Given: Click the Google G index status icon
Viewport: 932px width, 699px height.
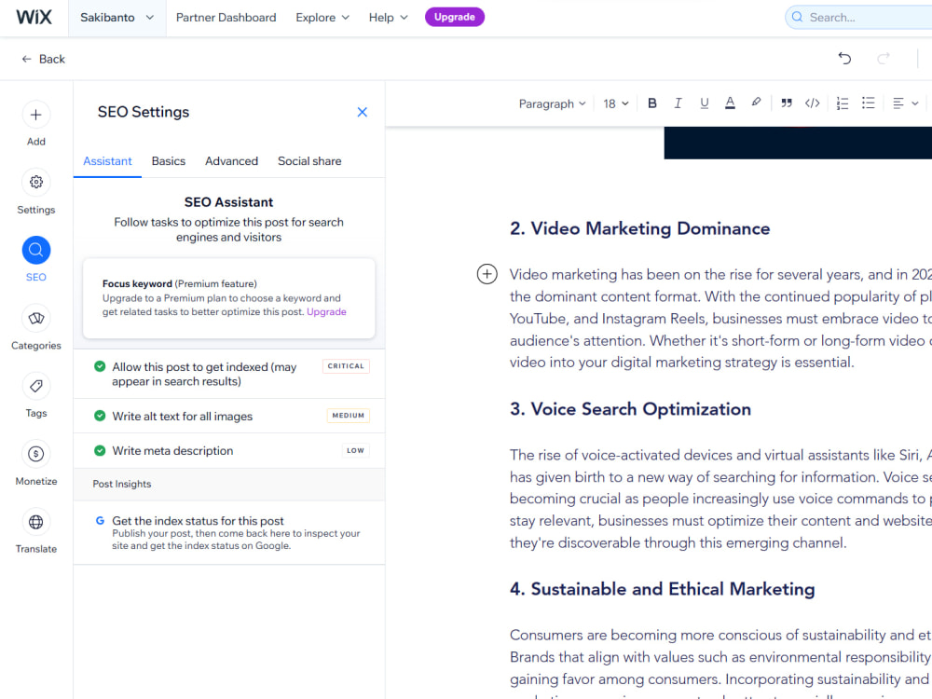Looking at the screenshot, I should click(100, 521).
